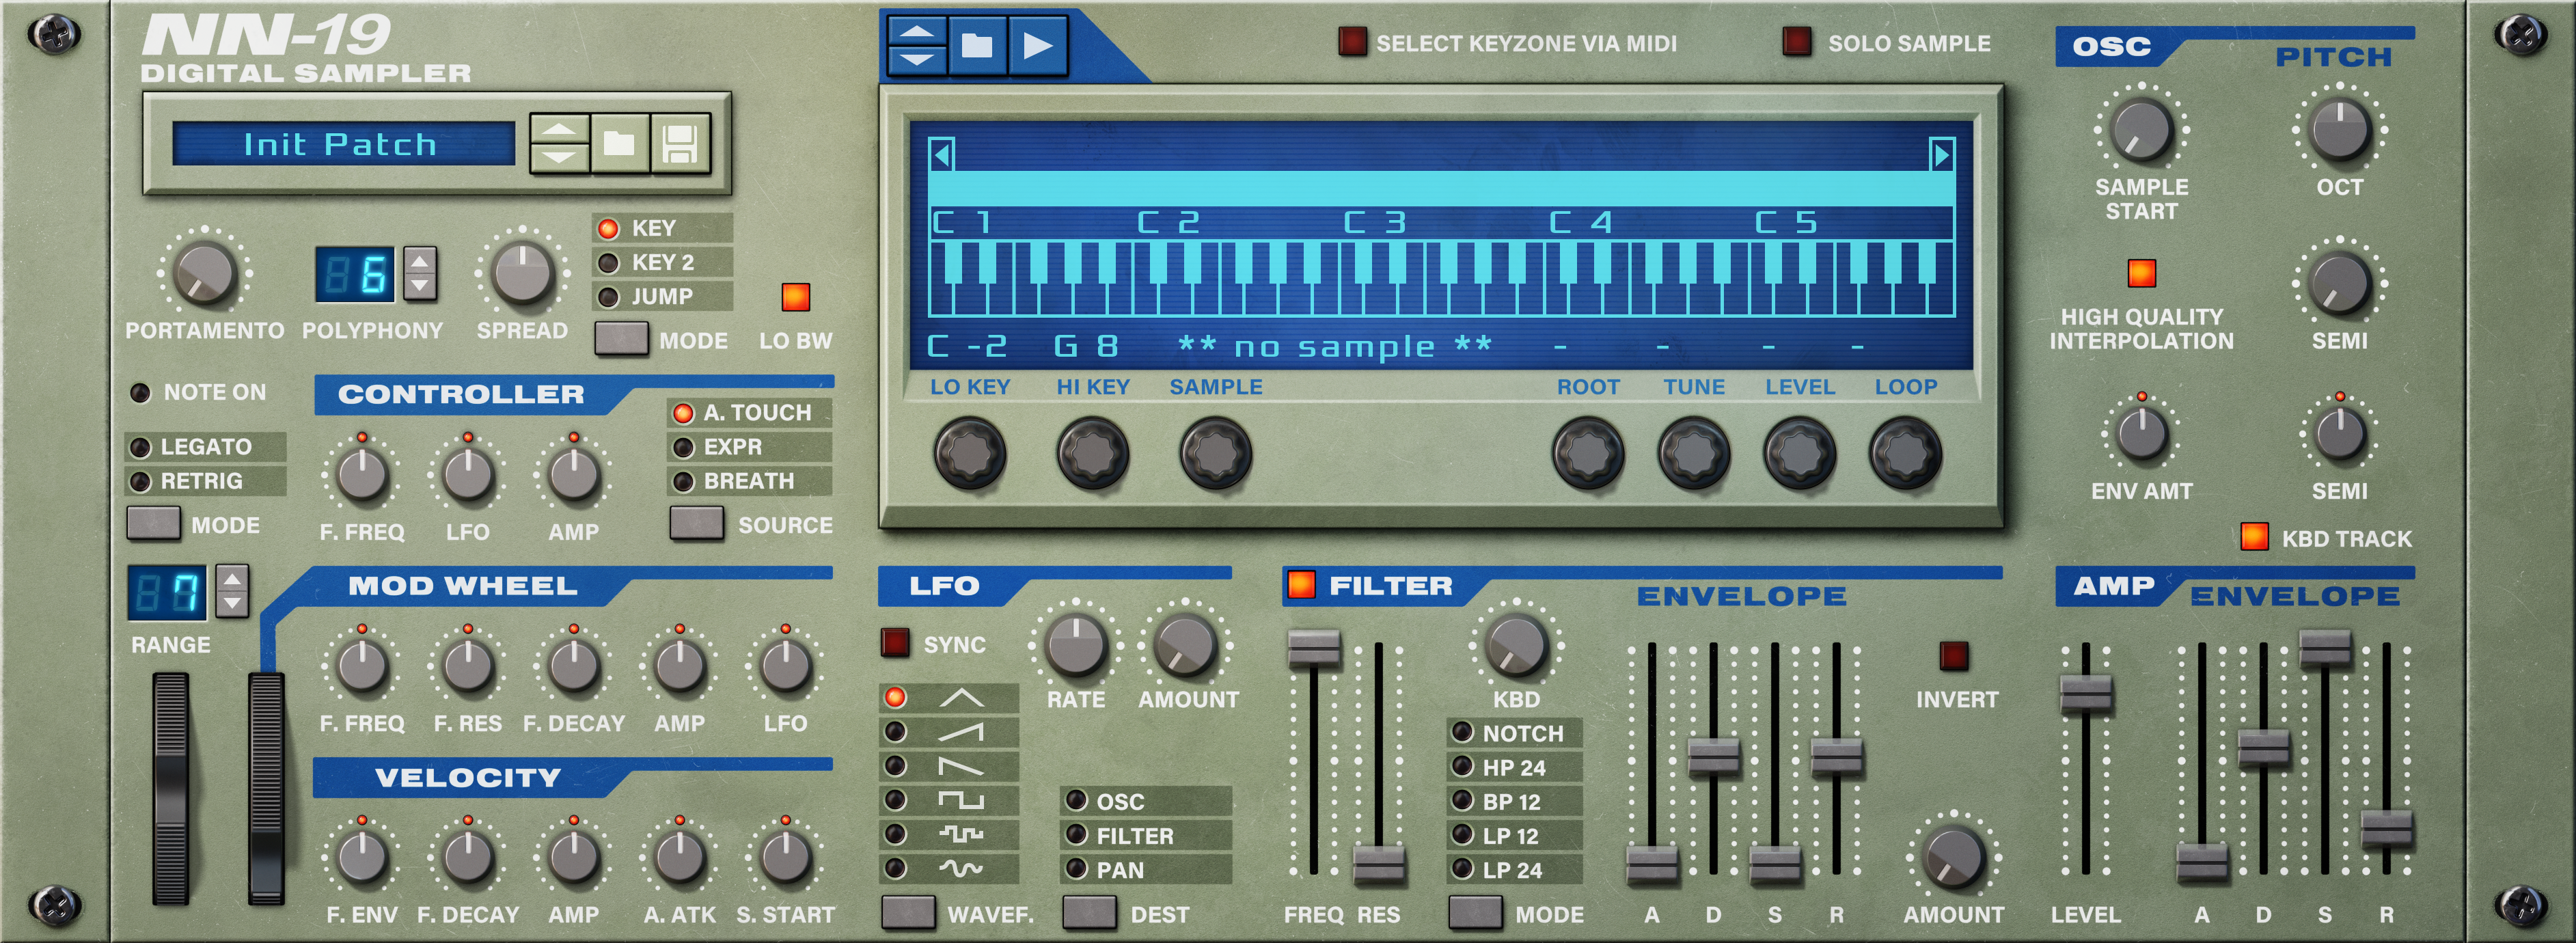Click the Filter KBD knob
Image resolution: width=2576 pixels, height=943 pixels.
click(1516, 645)
